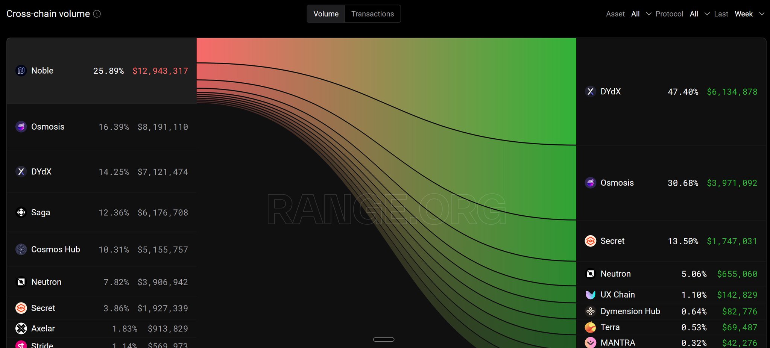Select the Stride source chain name
770x348 pixels.
42,345
